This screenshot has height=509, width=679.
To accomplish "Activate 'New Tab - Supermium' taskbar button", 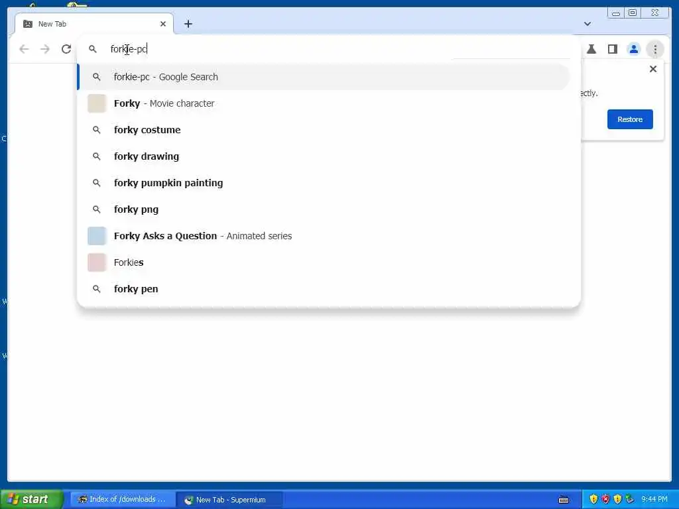I will tap(229, 500).
